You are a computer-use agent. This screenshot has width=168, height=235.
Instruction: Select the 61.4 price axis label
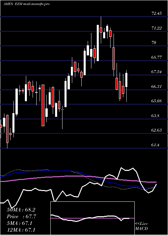(x=155, y=145)
